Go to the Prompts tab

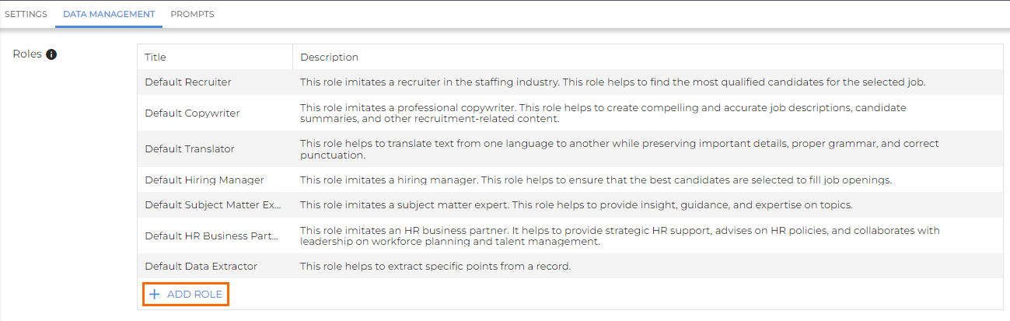(192, 14)
